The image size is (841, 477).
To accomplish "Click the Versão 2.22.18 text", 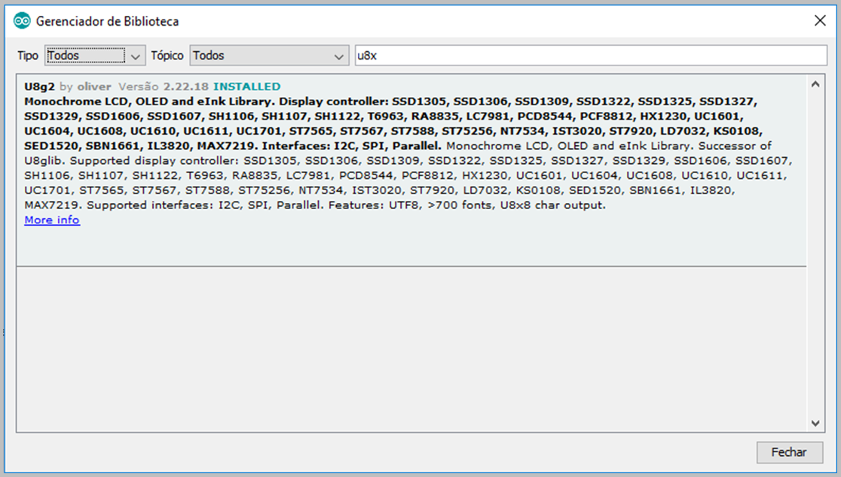I will tap(163, 87).
